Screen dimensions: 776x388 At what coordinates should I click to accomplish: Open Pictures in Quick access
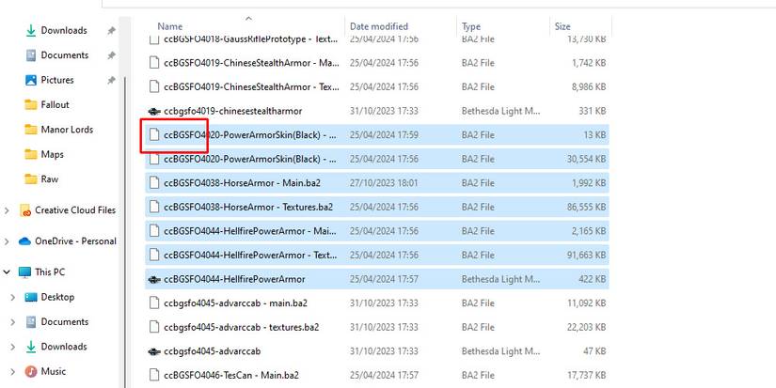57,80
